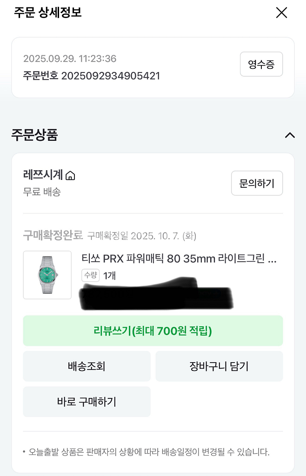Open the Tissot PRX product thumbnail
The image size is (306, 476).
[x=47, y=275]
